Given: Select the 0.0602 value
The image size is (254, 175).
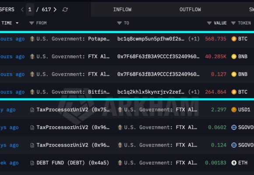Looking at the screenshot, I should coord(217,127).
